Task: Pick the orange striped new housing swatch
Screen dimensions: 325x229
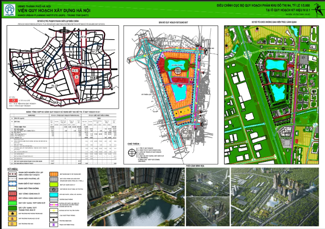Action: pos(54,174)
